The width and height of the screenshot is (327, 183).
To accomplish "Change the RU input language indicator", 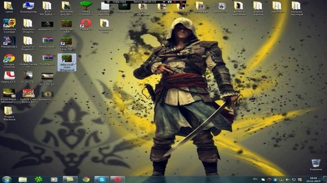I will [255, 179].
